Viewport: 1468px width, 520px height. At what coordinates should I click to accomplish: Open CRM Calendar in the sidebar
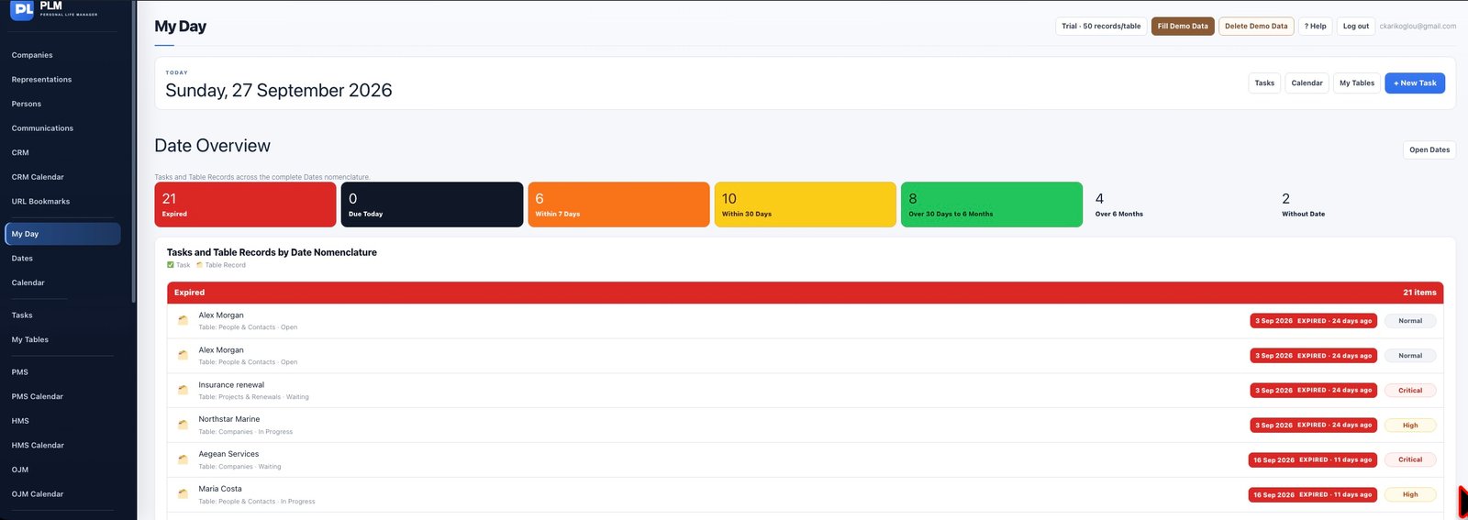point(38,177)
